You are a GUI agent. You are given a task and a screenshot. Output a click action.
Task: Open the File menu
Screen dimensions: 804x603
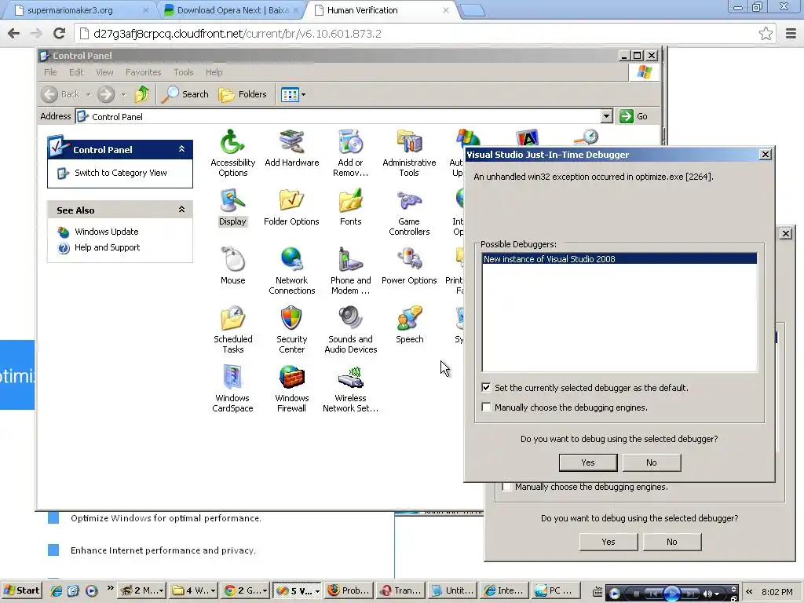(x=50, y=72)
